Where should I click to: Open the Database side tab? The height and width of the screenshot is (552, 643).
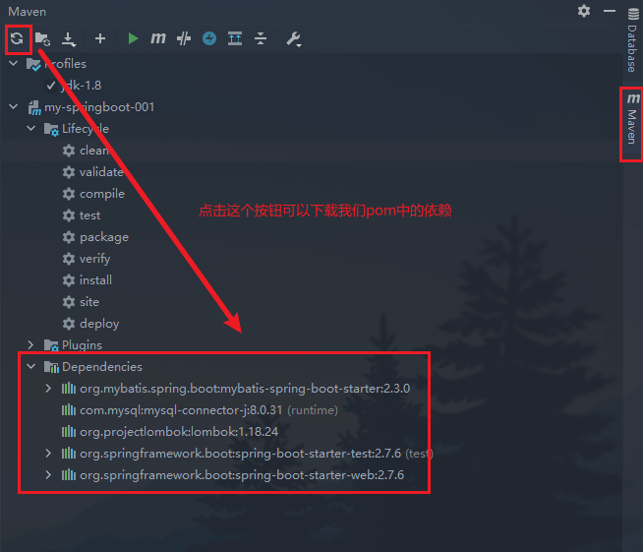[x=632, y=40]
